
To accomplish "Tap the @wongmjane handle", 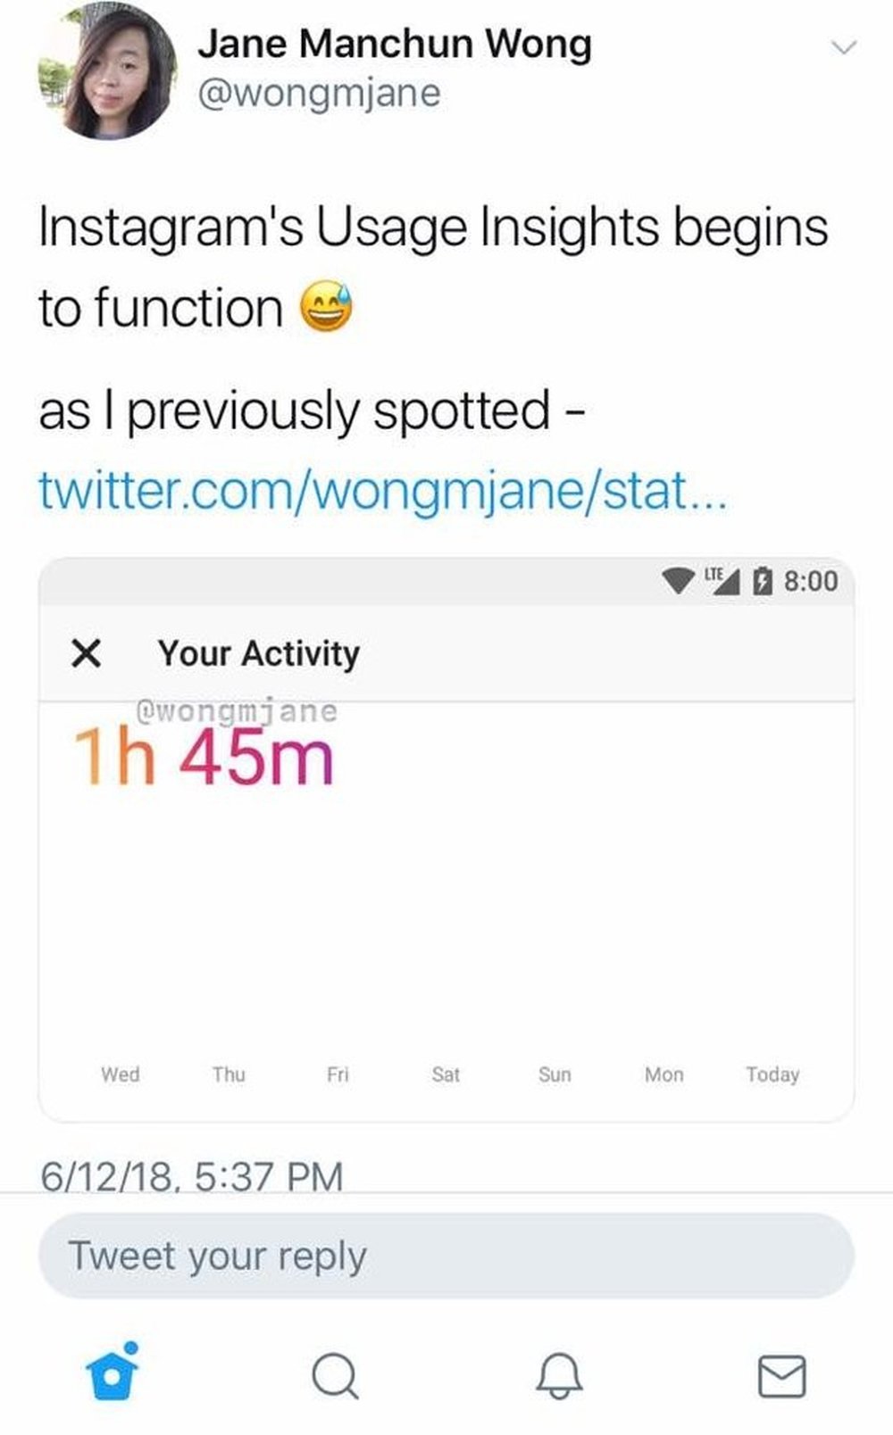I will [x=319, y=92].
